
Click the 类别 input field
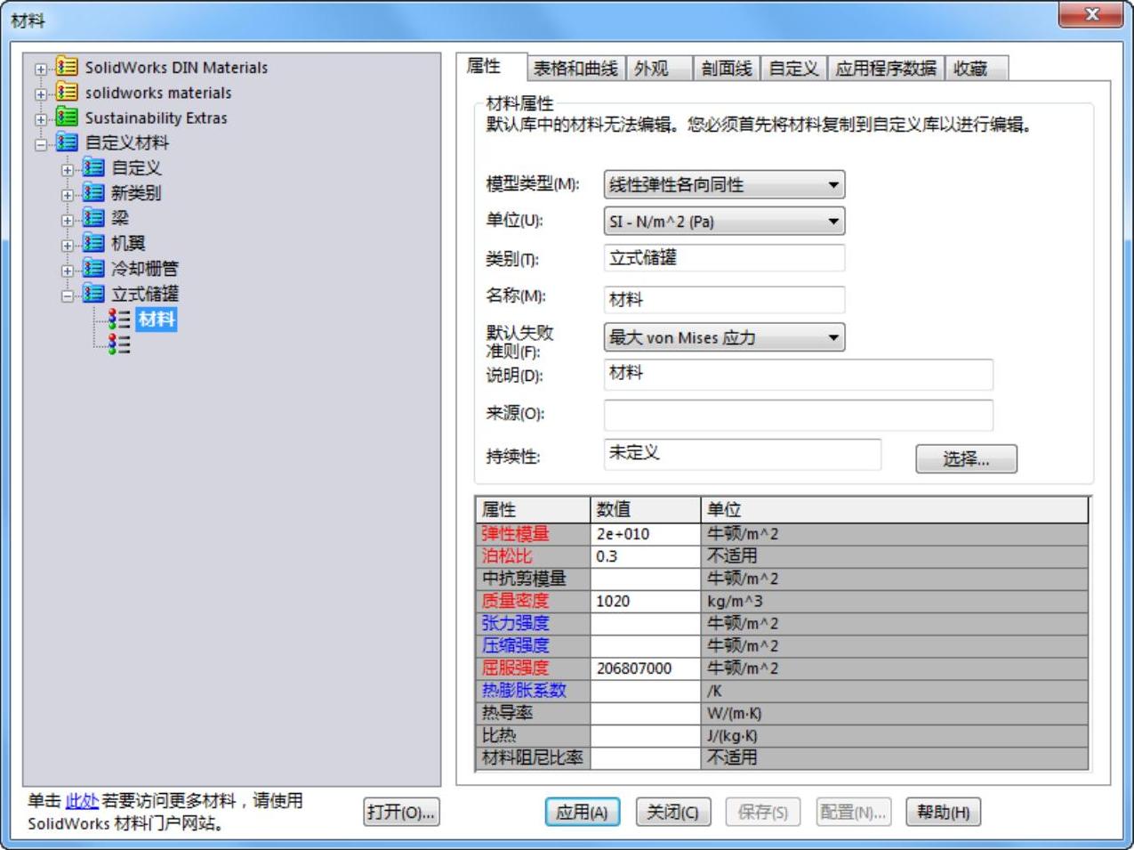[x=724, y=258]
